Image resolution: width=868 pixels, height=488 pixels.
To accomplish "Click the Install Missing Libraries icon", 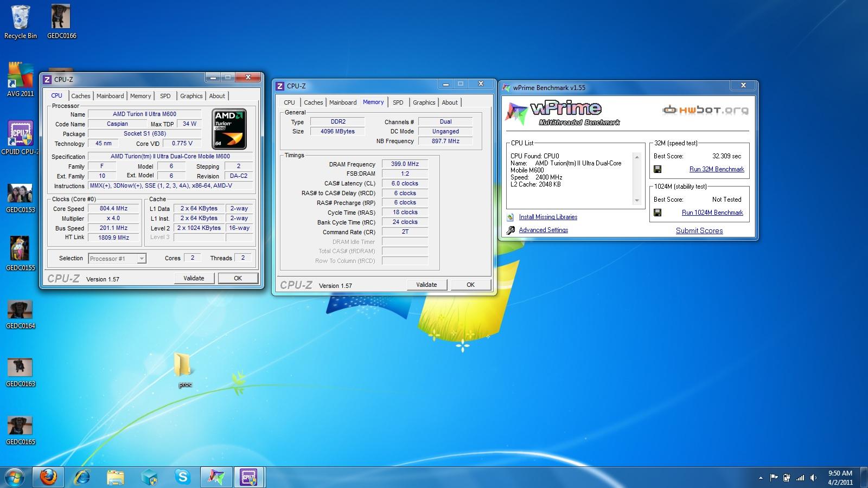I will [510, 217].
